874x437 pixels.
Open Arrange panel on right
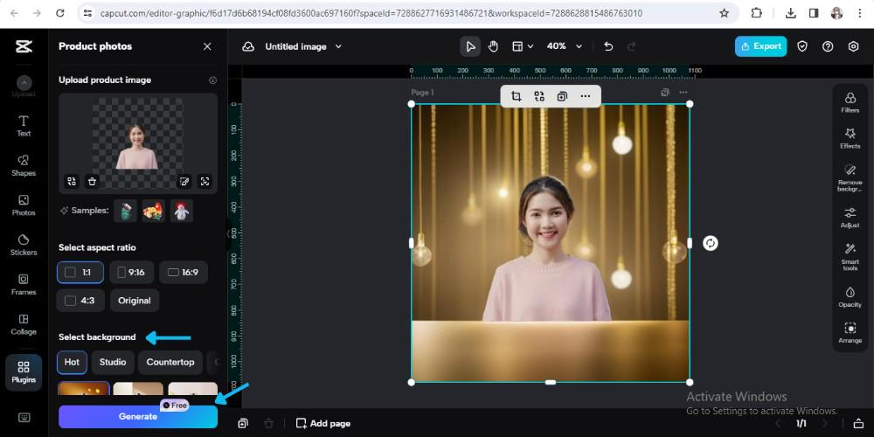(x=850, y=333)
